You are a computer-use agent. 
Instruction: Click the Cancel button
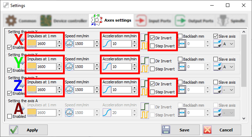[x=222, y=130]
